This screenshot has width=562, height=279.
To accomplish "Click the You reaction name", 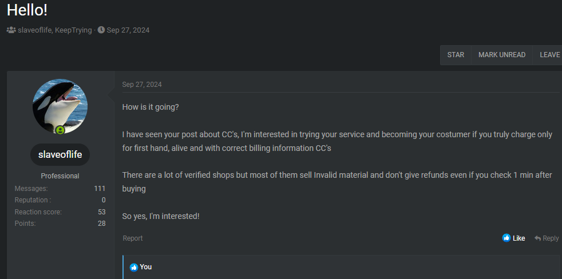I will pos(146,267).
